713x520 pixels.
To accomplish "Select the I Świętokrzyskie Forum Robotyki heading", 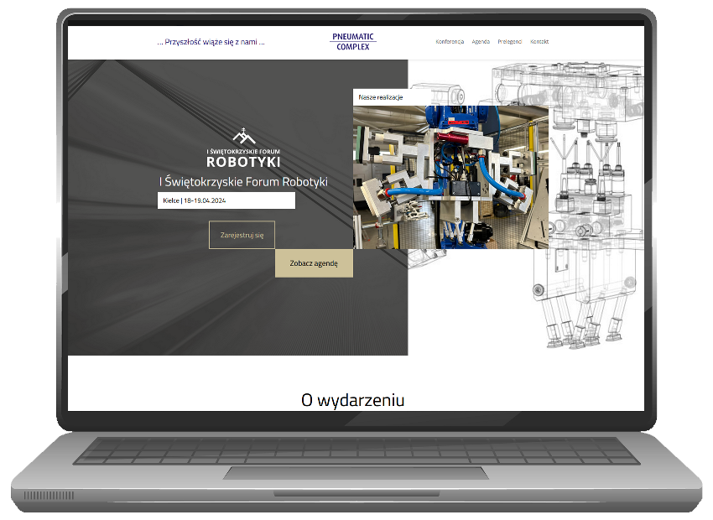I will [243, 181].
